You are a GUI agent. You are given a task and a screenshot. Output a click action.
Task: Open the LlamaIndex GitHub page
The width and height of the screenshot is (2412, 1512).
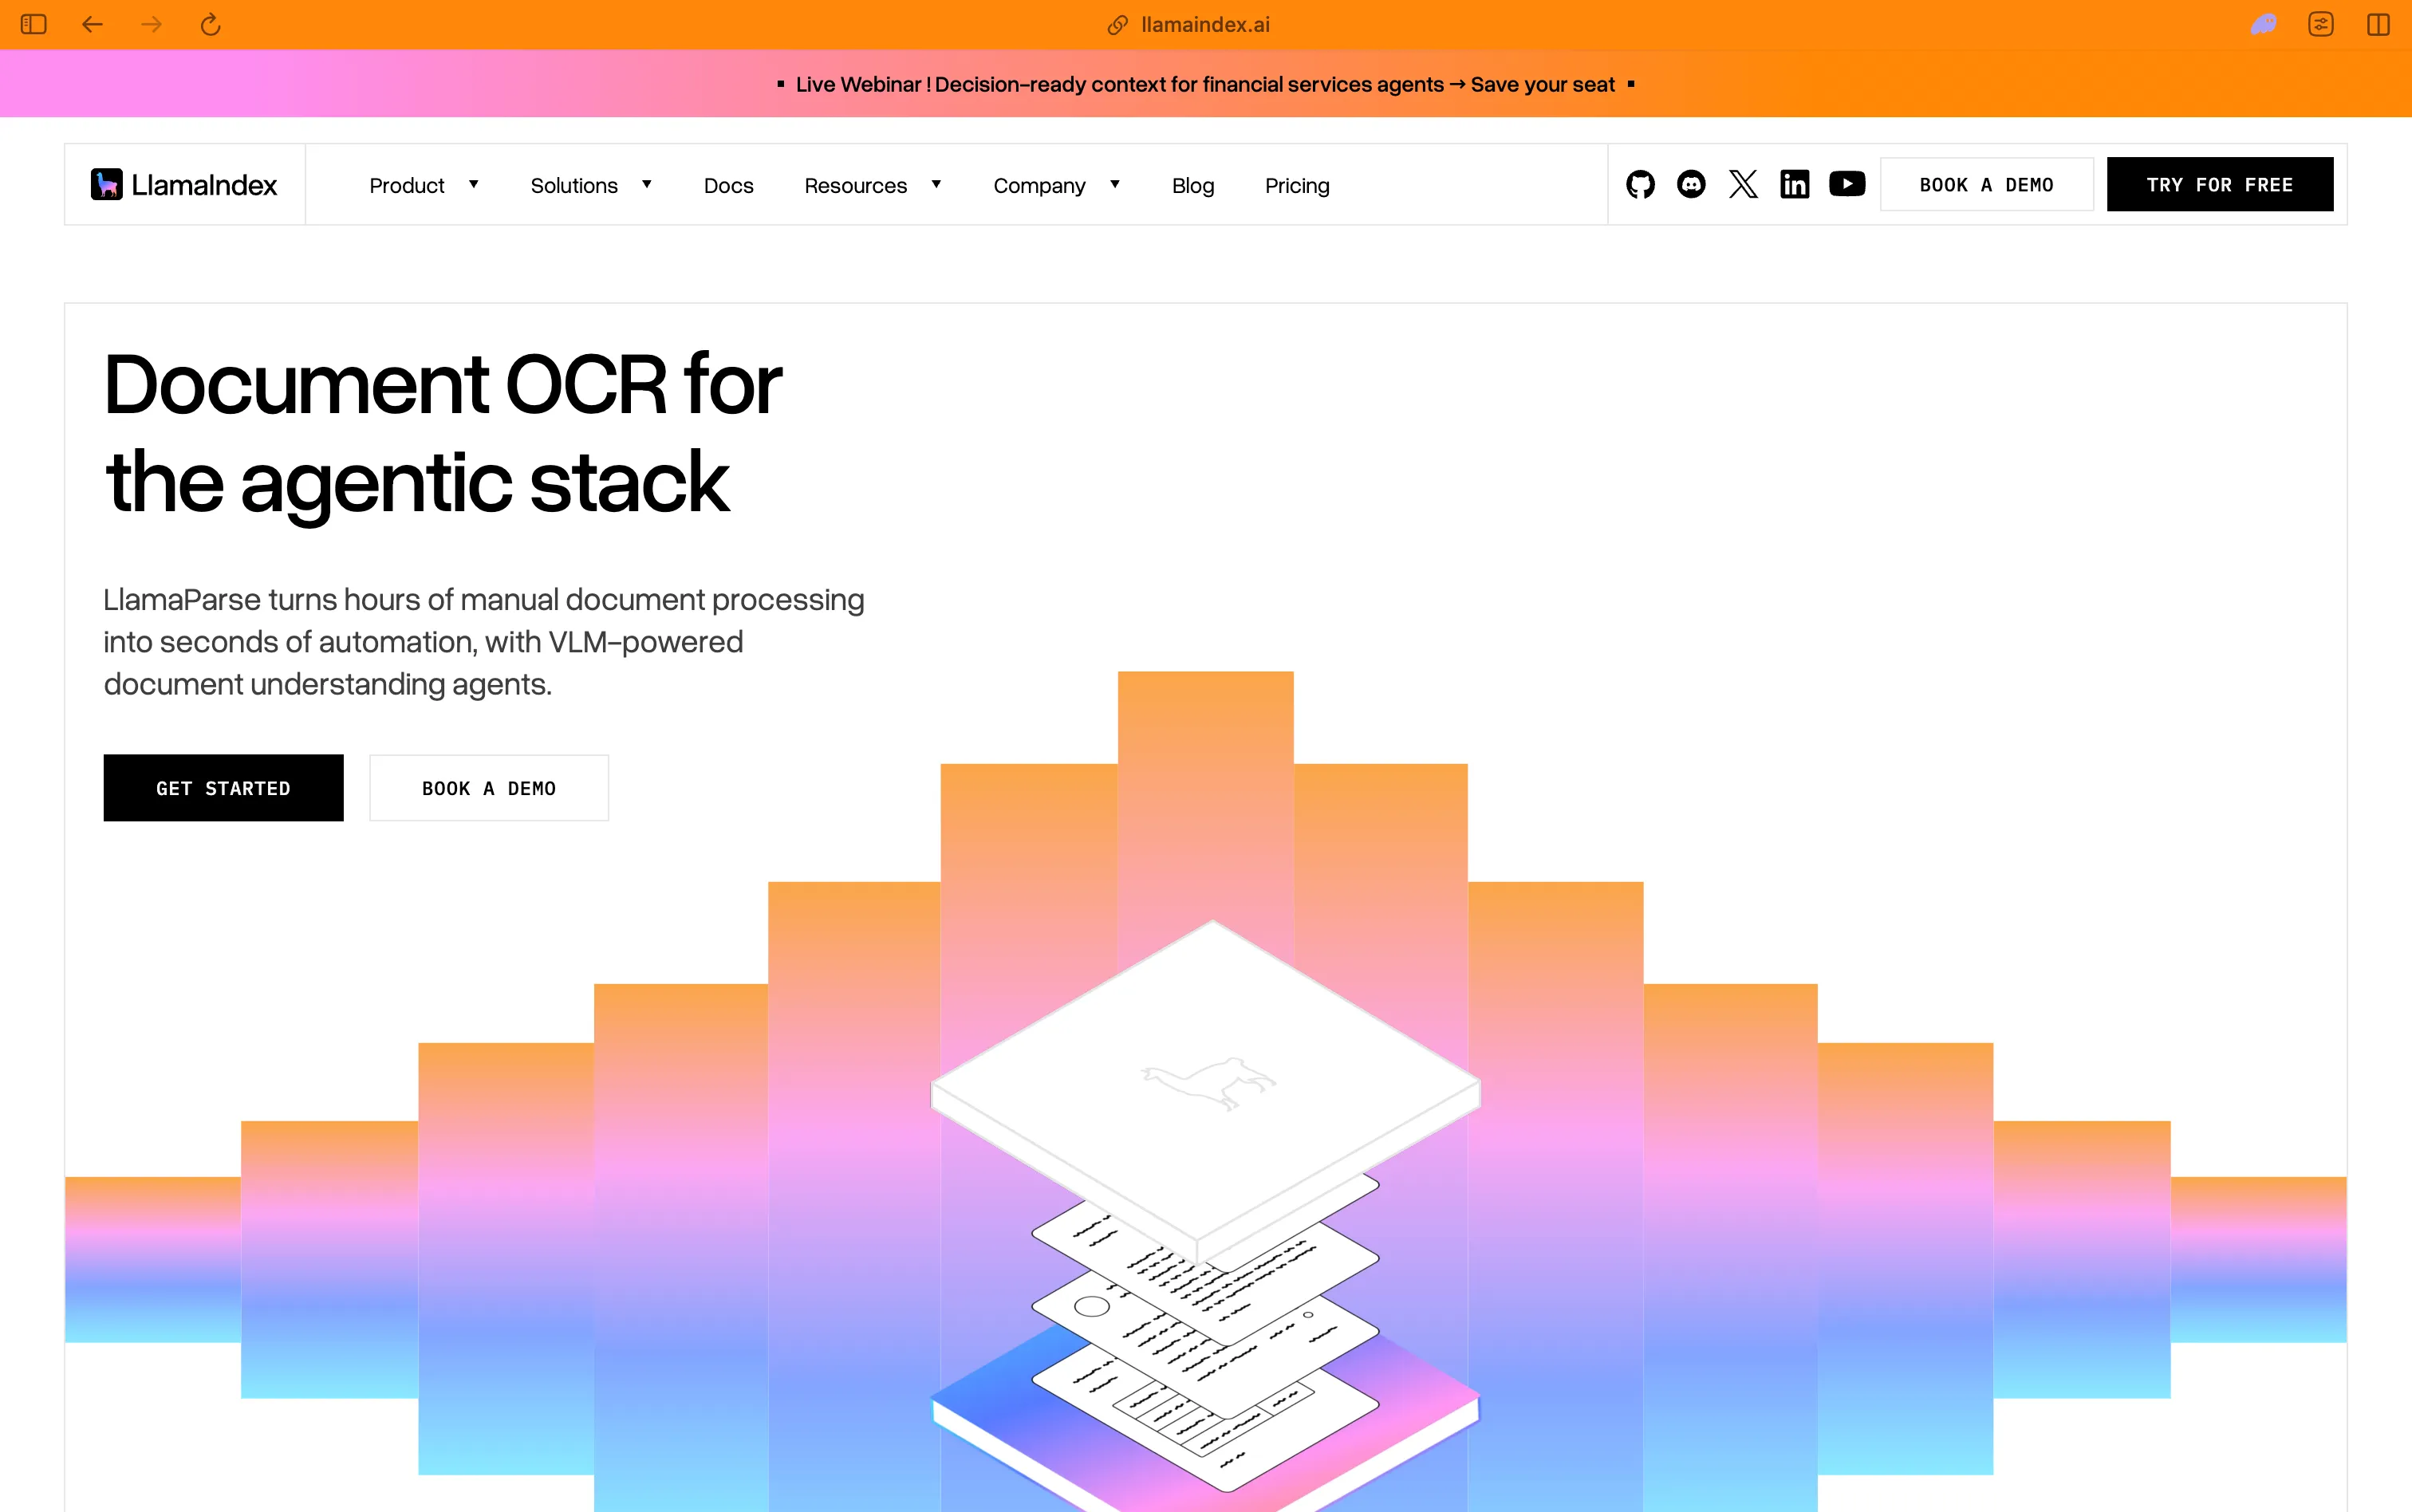[1640, 184]
